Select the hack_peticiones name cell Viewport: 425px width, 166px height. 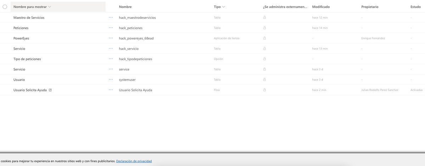coord(131,28)
